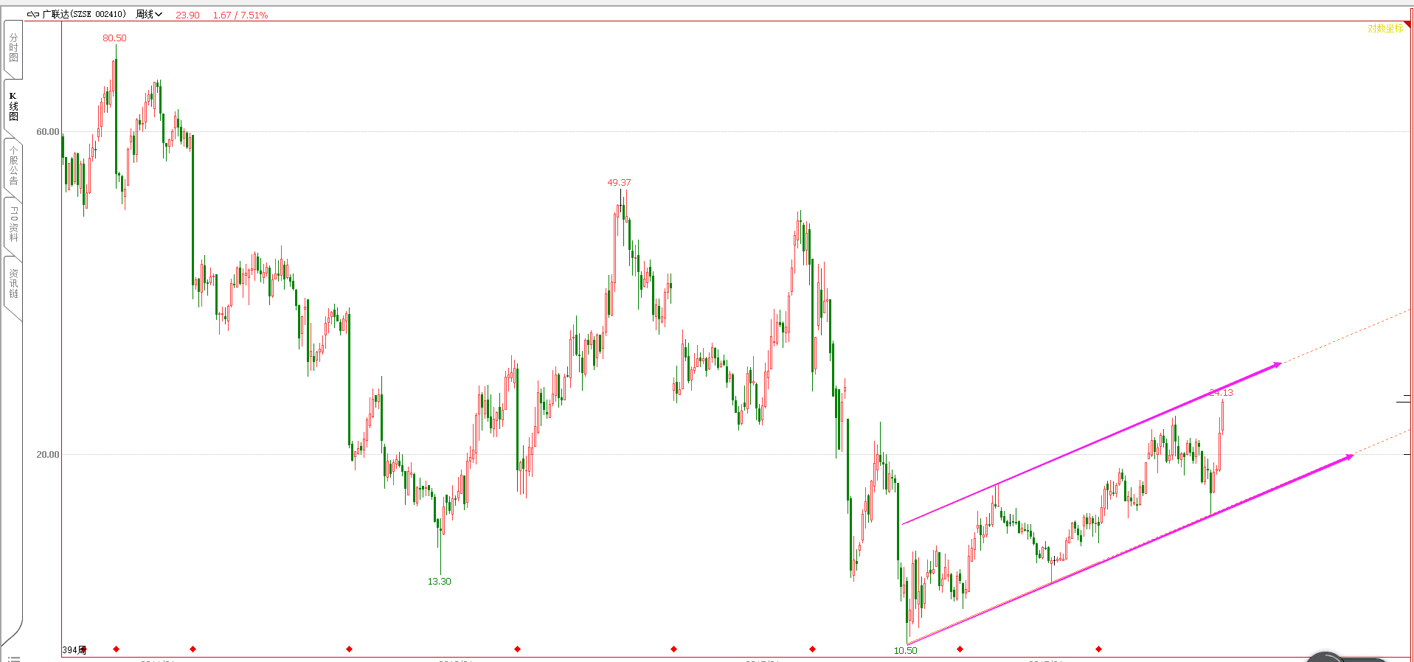Click the 80.50 high price label
The width and height of the screenshot is (1414, 662).
pos(114,38)
